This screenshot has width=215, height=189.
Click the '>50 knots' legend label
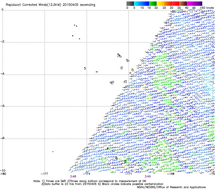click(x=207, y=8)
